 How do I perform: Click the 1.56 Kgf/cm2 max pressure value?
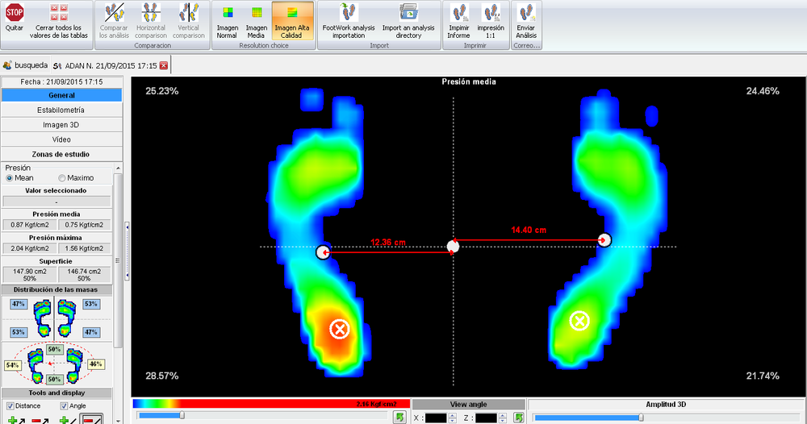(x=84, y=248)
